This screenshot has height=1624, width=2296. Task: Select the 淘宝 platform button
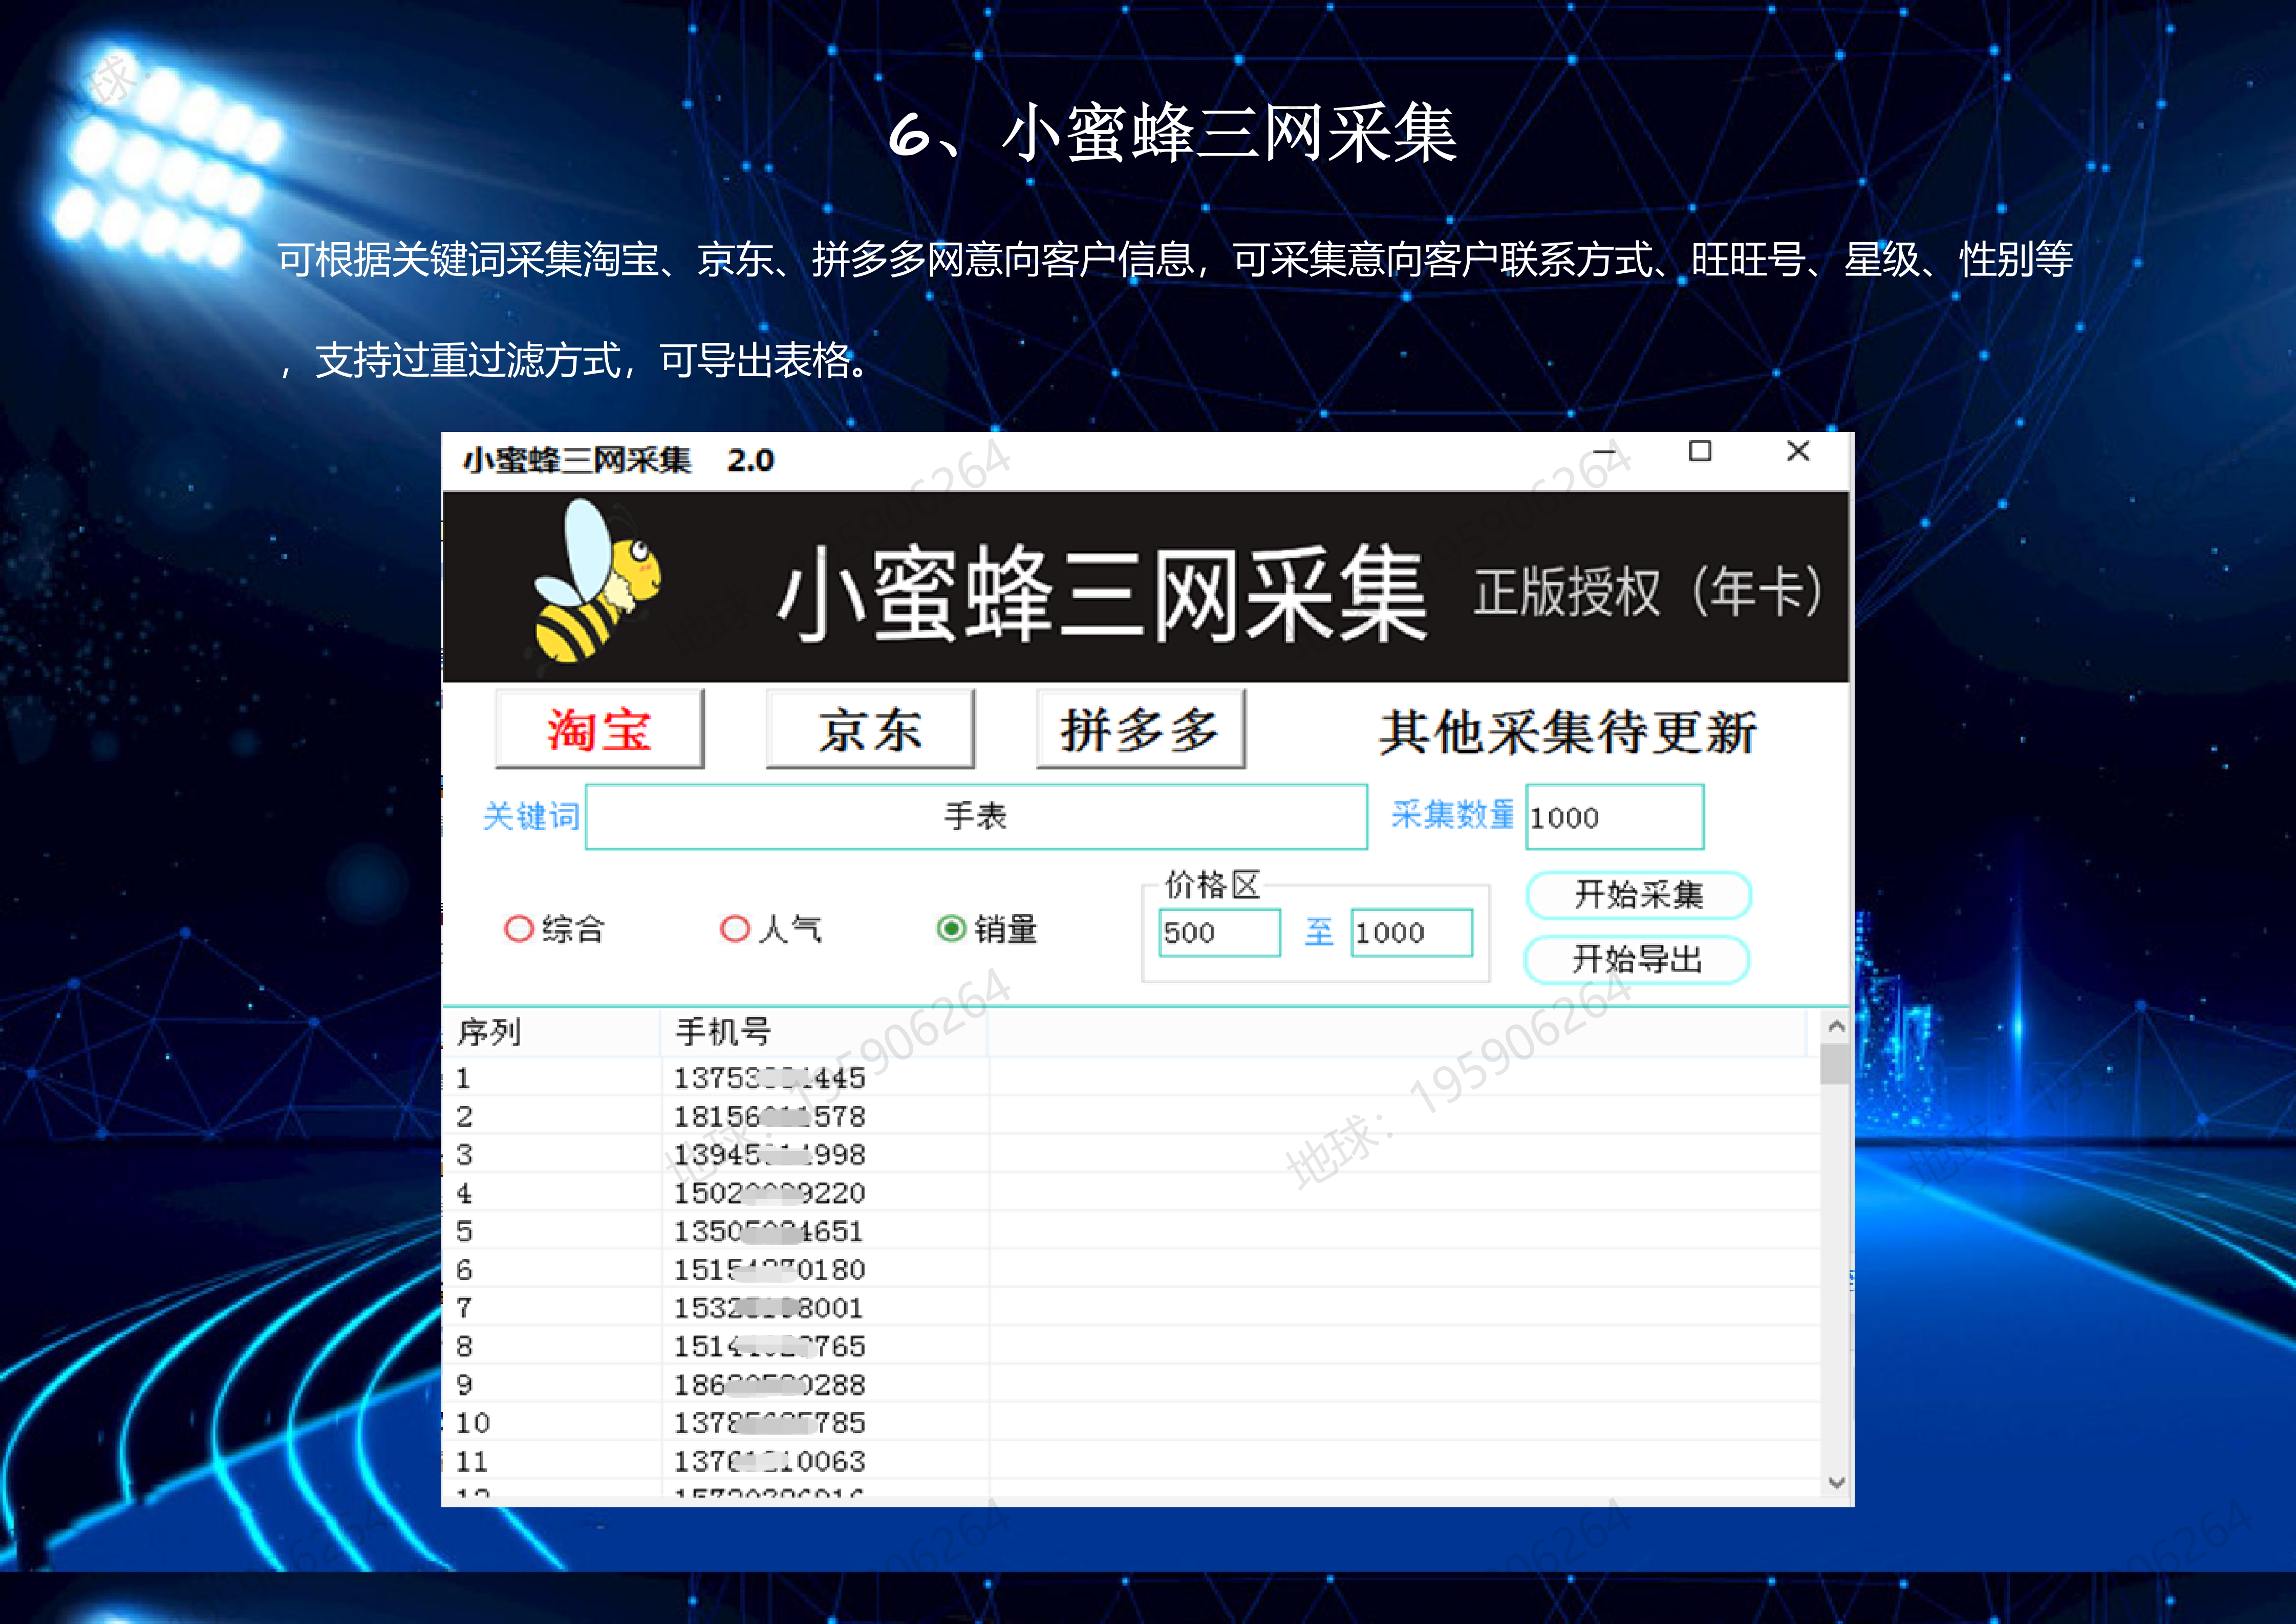[599, 729]
